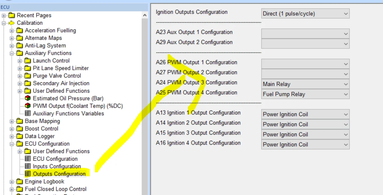383x195 pixels.
Task: Open the A24 PWM Output 3 dropdown
Action: coord(346,84)
